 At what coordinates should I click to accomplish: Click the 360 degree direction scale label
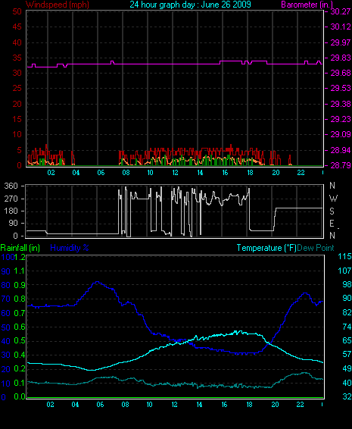[x=11, y=186]
